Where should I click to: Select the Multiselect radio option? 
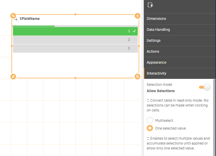point(150,121)
